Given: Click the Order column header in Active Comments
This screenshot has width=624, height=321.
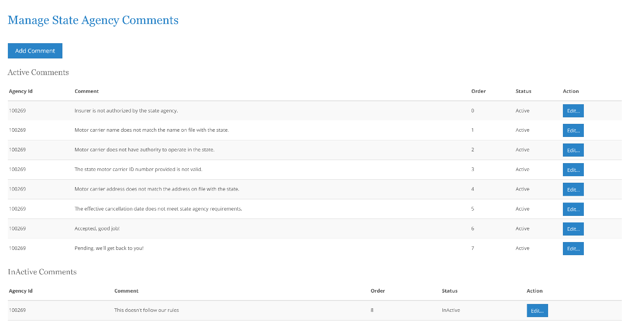Looking at the screenshot, I should (x=478, y=91).
